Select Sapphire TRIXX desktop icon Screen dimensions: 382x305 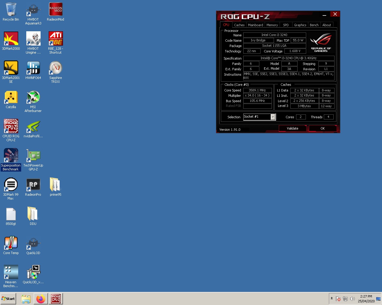[56, 72]
